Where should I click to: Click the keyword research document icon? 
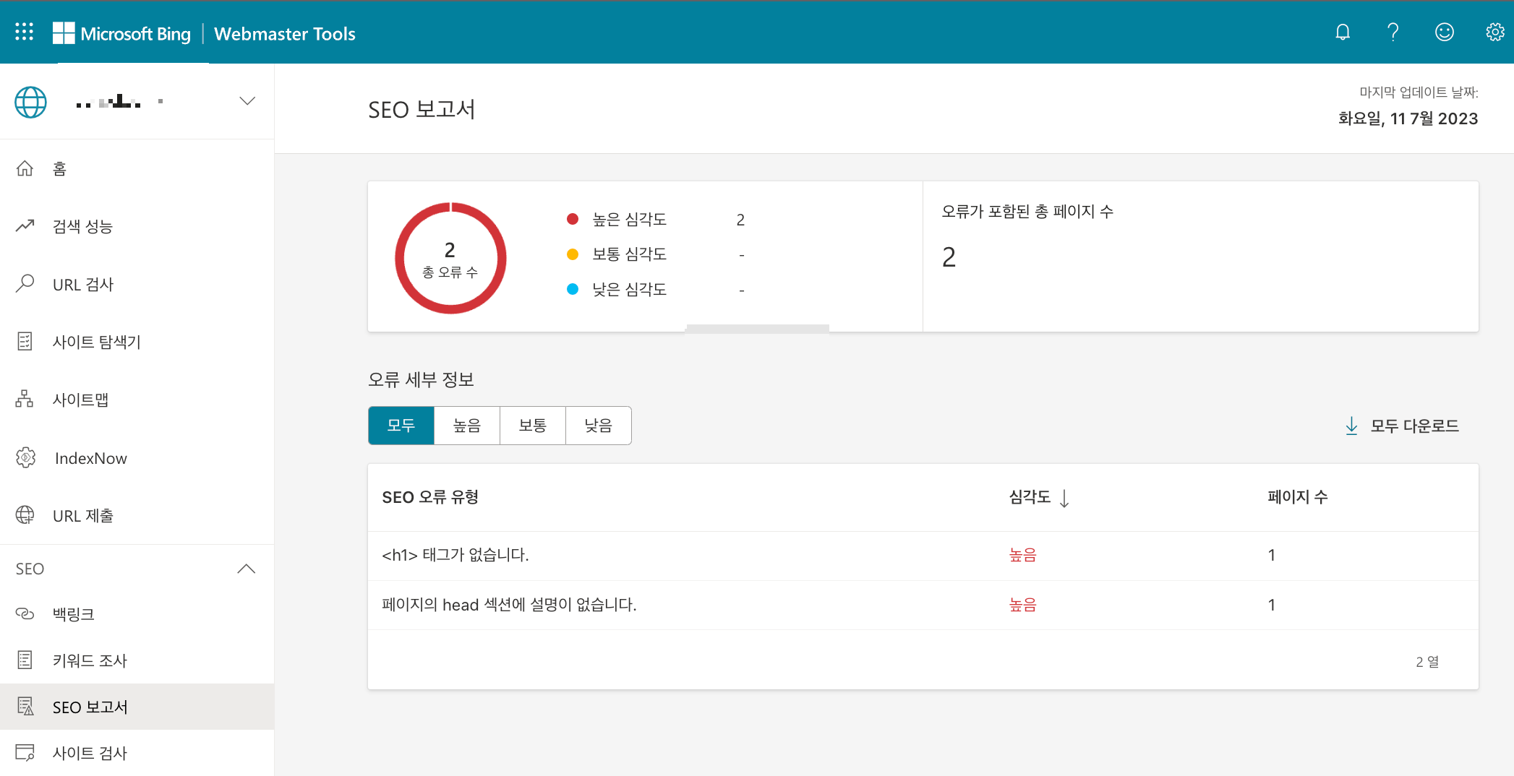25,660
